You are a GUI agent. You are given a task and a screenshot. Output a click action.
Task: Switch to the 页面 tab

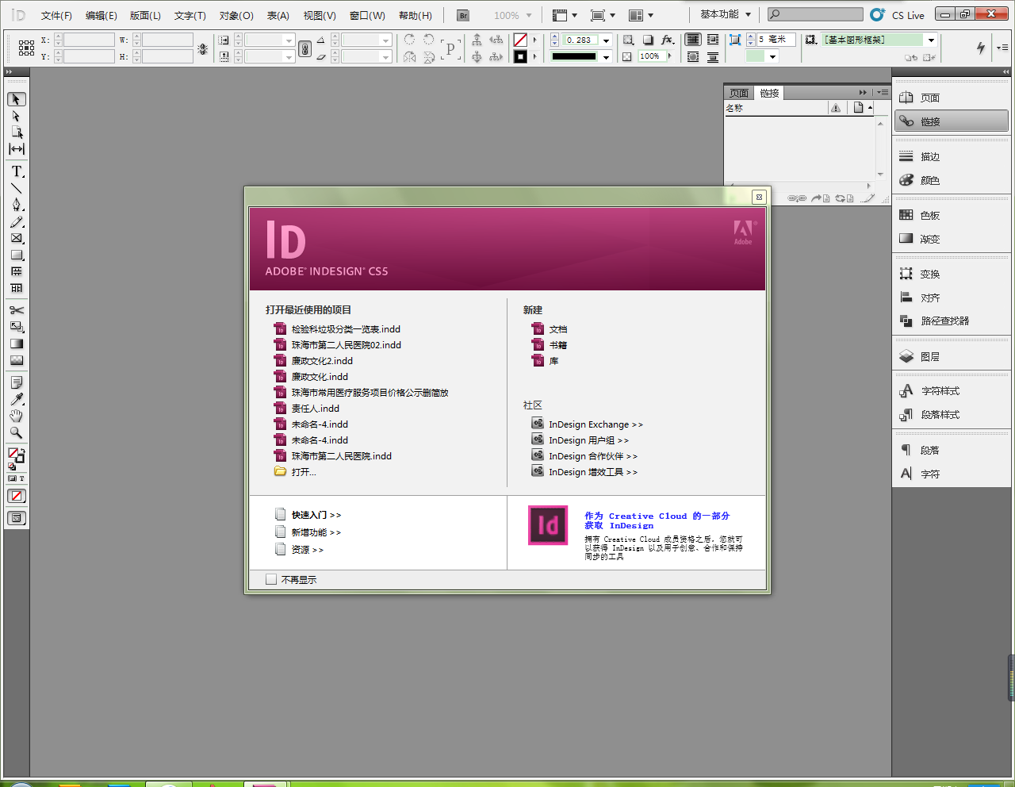[739, 93]
